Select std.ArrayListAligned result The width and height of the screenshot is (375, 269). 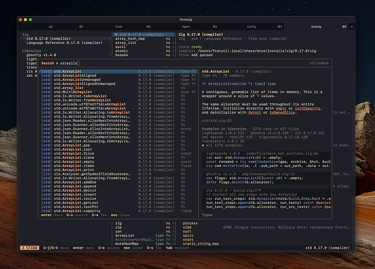(118, 76)
